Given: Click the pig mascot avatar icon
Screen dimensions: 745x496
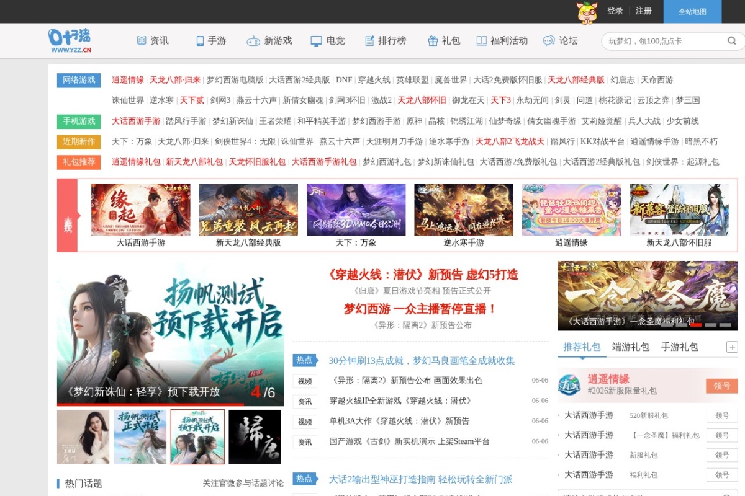Looking at the screenshot, I should point(587,12).
